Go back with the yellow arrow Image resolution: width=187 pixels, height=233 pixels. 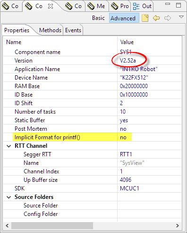click(156, 18)
